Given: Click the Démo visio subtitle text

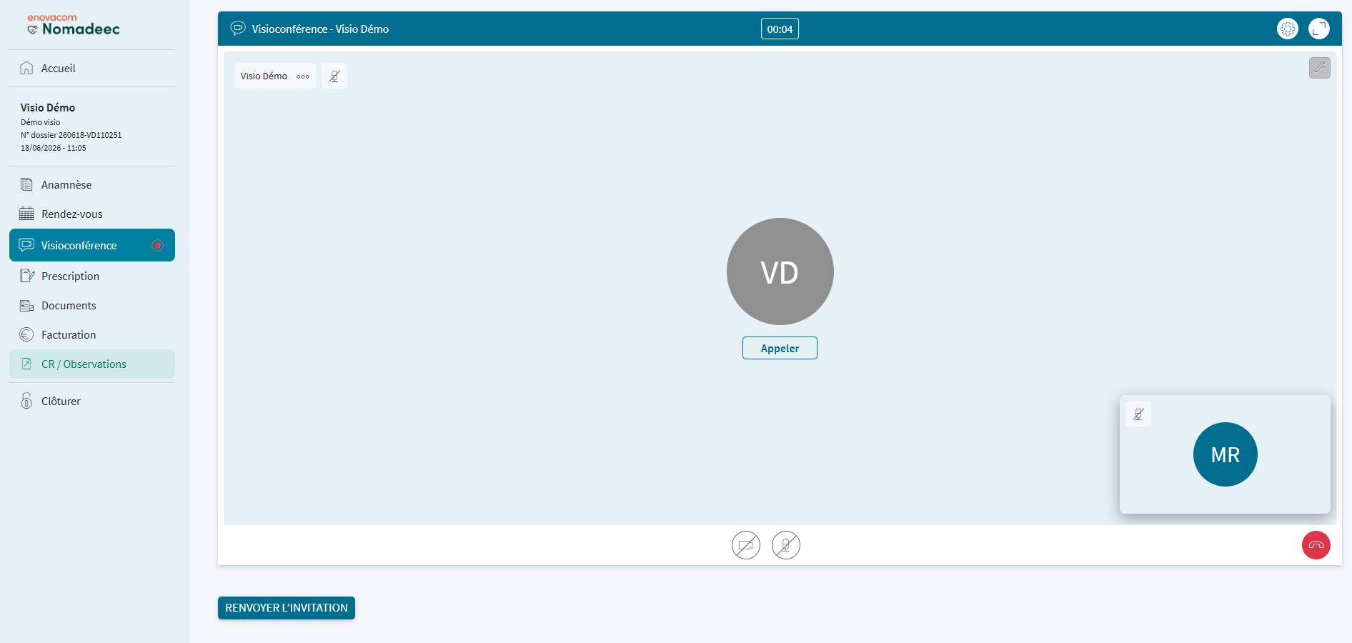Looking at the screenshot, I should pyautogui.click(x=41, y=122).
